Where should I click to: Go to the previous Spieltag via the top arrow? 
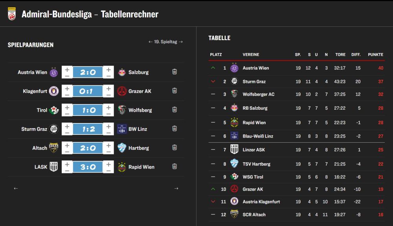[x=151, y=42]
